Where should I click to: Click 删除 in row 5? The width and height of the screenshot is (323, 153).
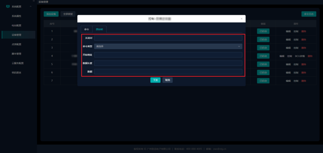tap(304, 64)
